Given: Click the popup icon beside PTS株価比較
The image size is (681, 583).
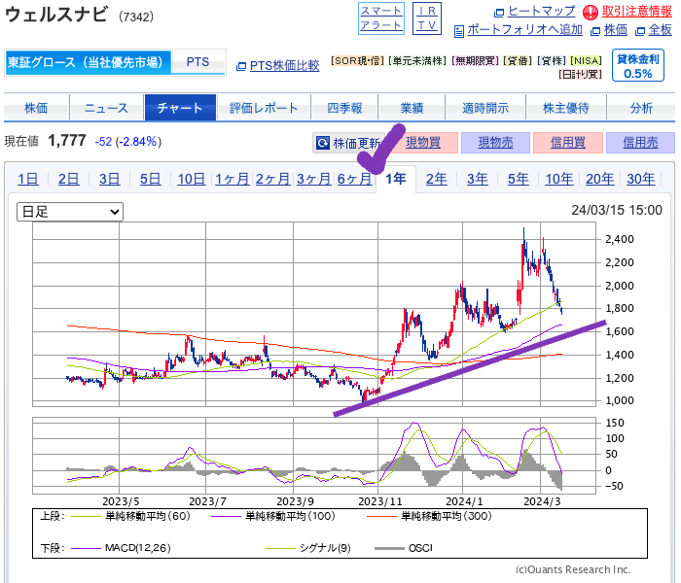Looking at the screenshot, I should 241,66.
